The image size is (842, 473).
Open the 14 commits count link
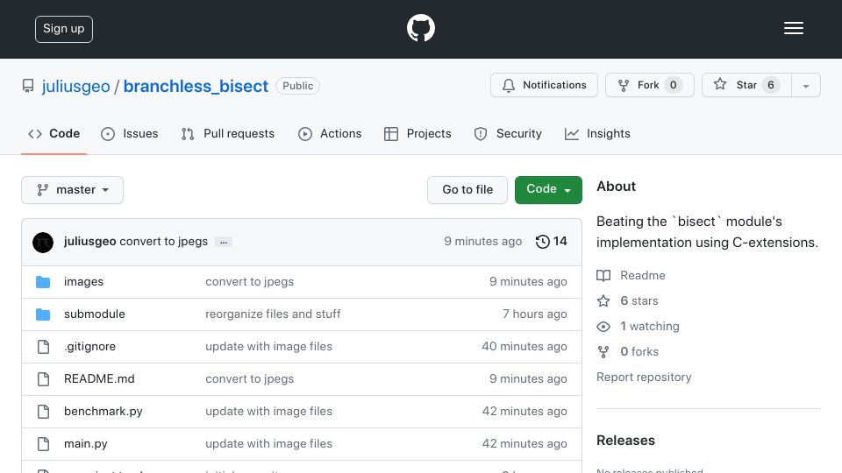click(560, 242)
